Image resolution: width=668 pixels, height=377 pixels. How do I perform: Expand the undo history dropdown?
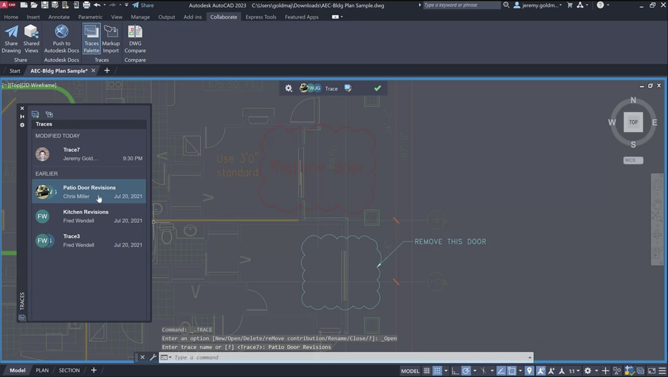point(105,5)
